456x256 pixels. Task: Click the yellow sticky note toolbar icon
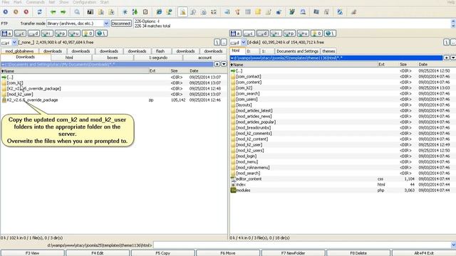pyautogui.click(x=258, y=12)
